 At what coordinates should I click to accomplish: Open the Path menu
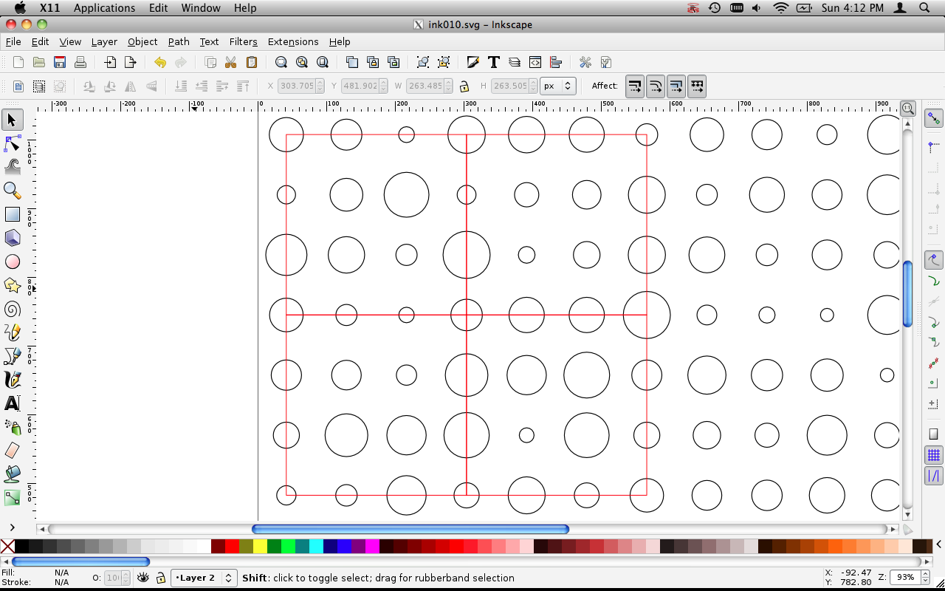[x=179, y=41]
